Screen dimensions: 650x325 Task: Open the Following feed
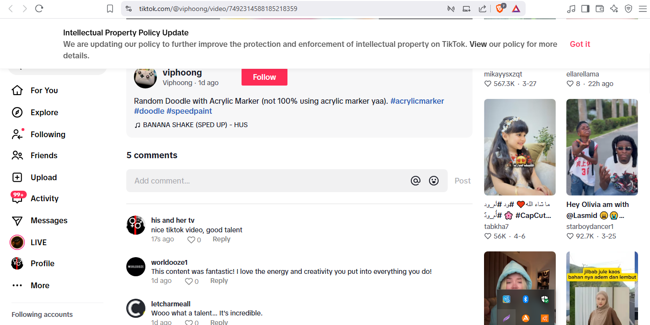(48, 134)
